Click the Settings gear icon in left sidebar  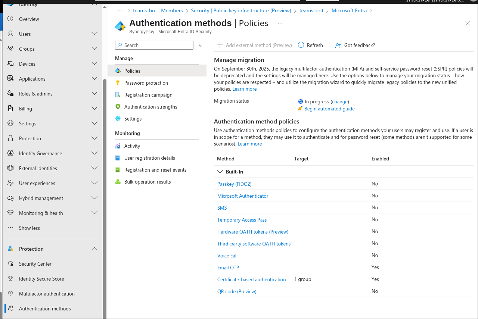click(x=11, y=123)
